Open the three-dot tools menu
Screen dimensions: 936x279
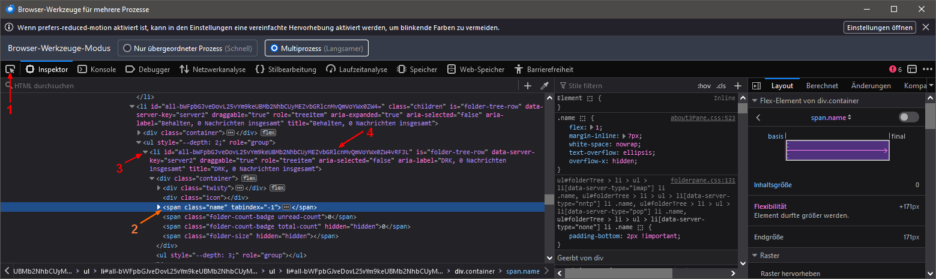[x=928, y=70]
